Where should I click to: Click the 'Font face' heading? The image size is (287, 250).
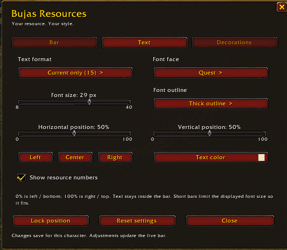point(166,59)
